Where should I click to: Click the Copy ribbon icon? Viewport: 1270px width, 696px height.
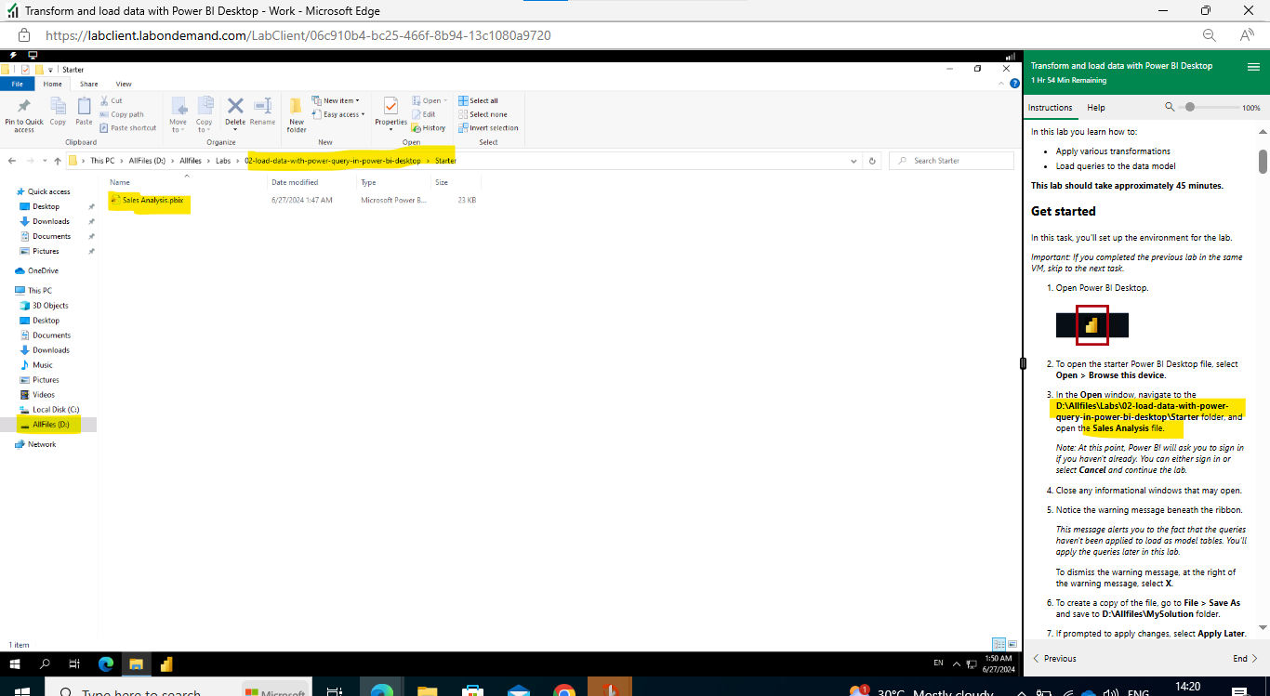click(58, 106)
